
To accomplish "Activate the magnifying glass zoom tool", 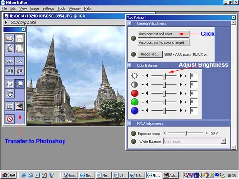I will point(20,84).
